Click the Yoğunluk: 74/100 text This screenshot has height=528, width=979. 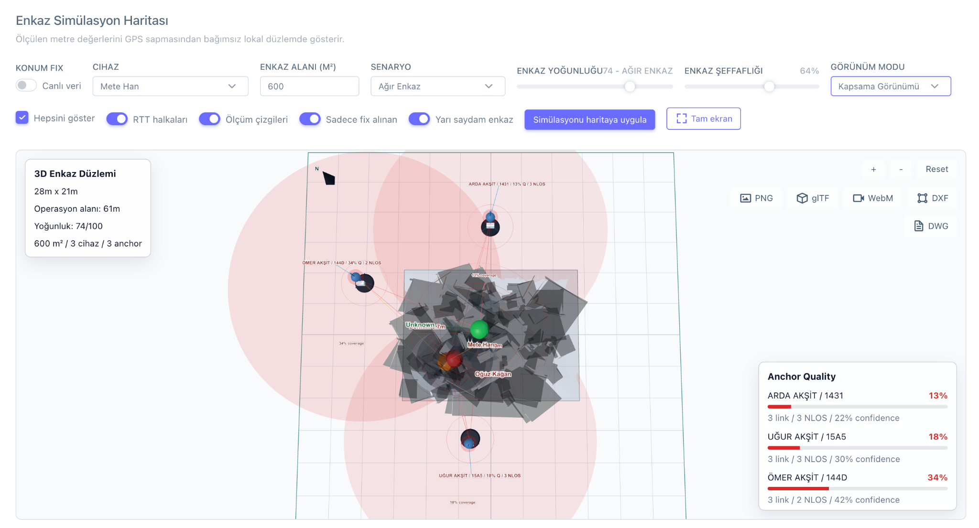coord(68,226)
